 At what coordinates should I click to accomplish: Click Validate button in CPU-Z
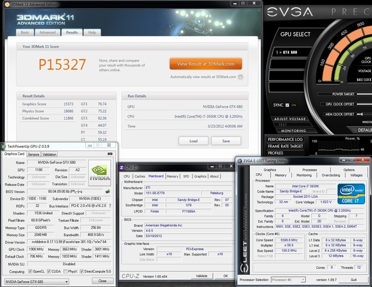202,276
